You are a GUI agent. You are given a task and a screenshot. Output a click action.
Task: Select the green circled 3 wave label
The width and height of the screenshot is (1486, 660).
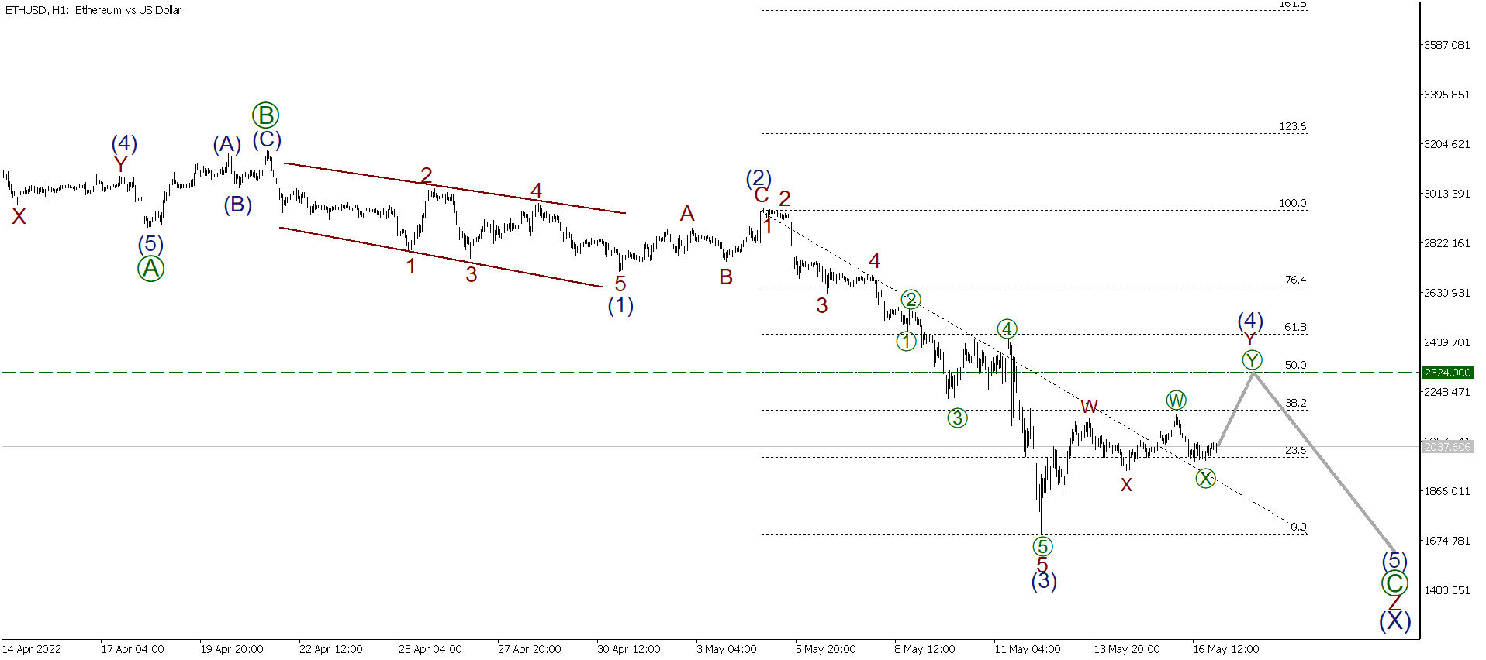click(x=958, y=418)
